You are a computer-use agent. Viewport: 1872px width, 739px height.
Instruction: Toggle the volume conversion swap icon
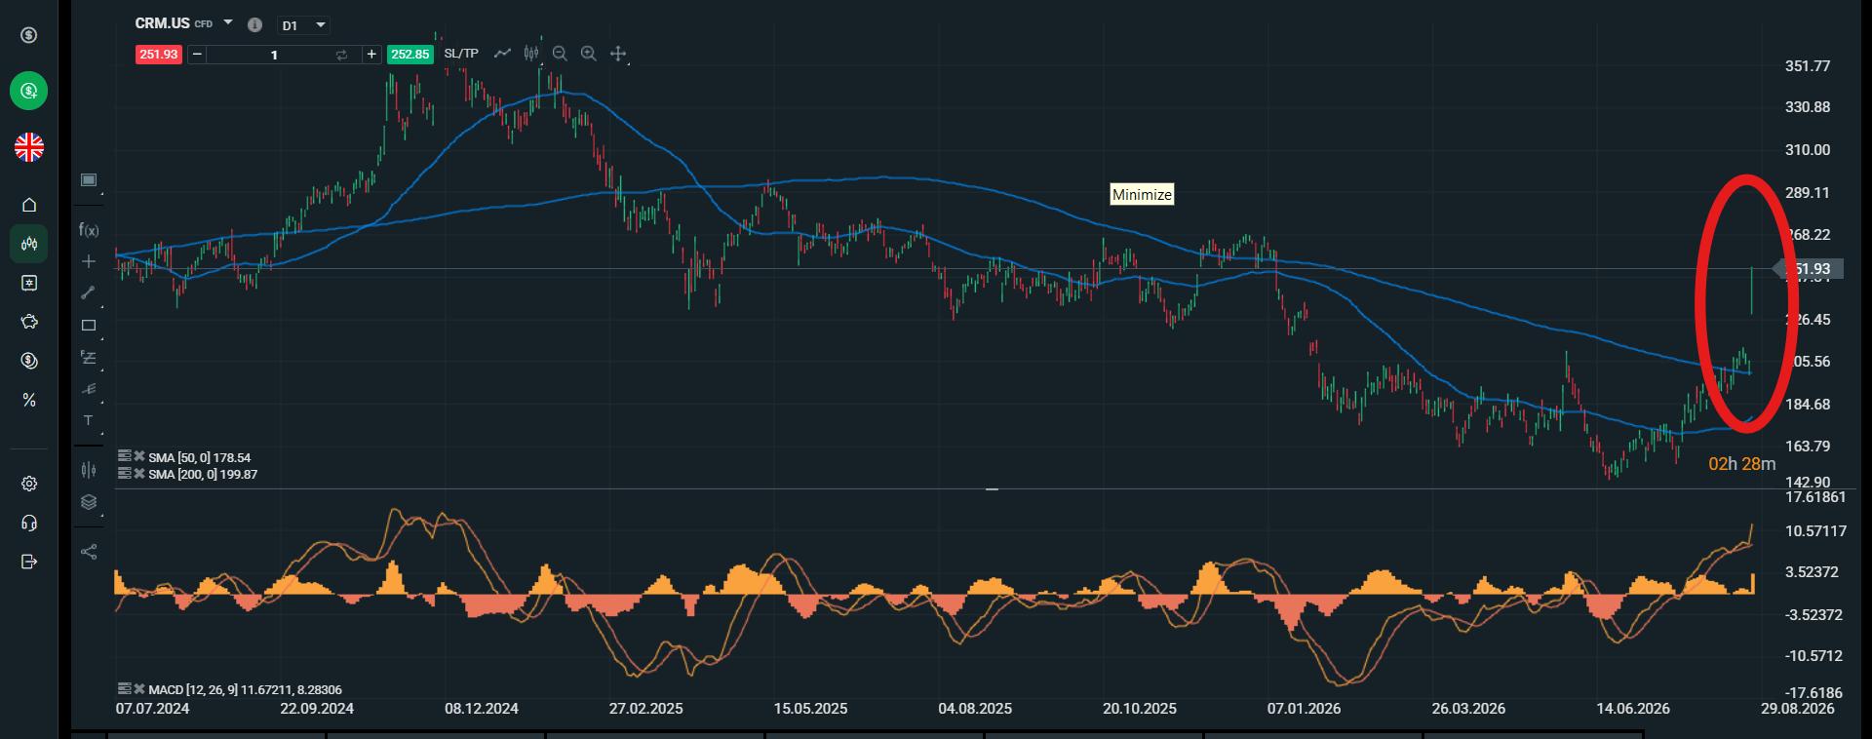click(x=341, y=55)
